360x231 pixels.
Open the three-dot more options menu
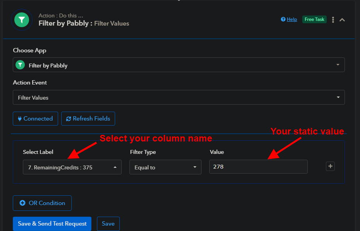(x=333, y=20)
